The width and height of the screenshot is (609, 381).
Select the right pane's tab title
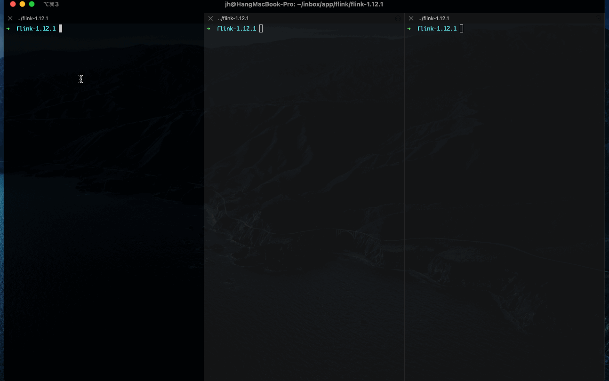click(433, 18)
